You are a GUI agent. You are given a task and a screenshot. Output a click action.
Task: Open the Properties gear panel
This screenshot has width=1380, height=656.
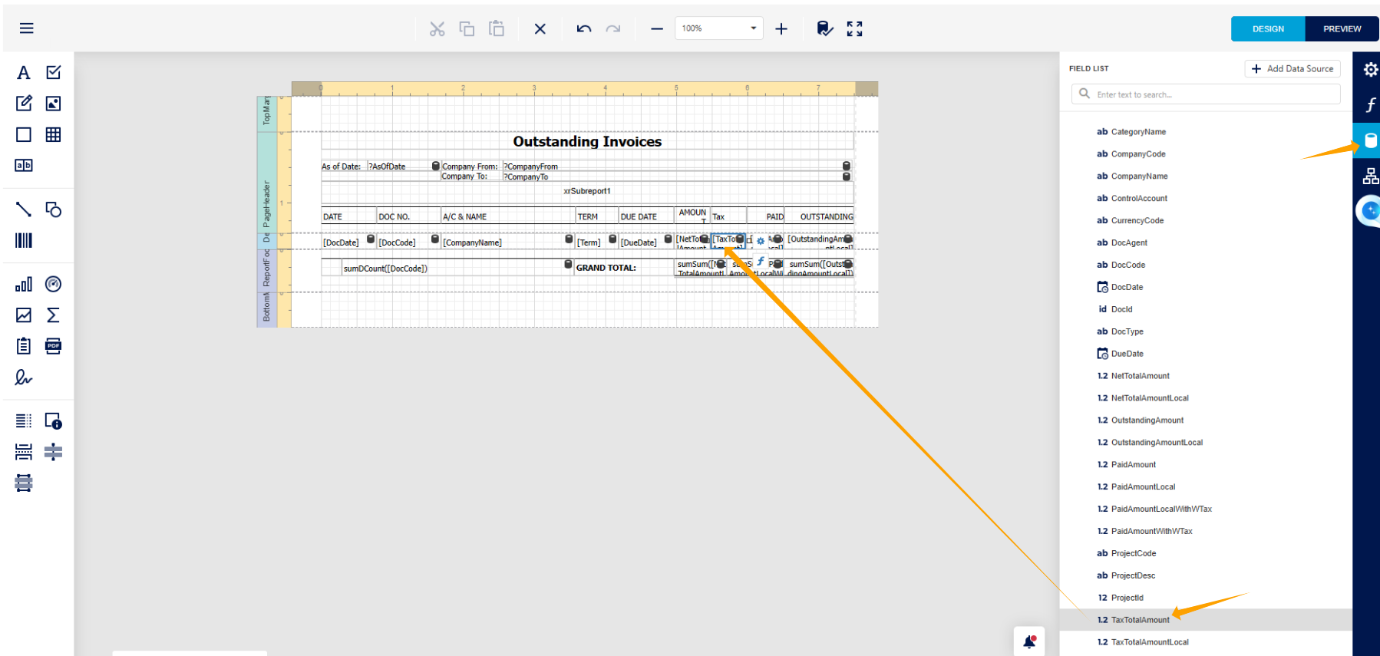point(1370,70)
